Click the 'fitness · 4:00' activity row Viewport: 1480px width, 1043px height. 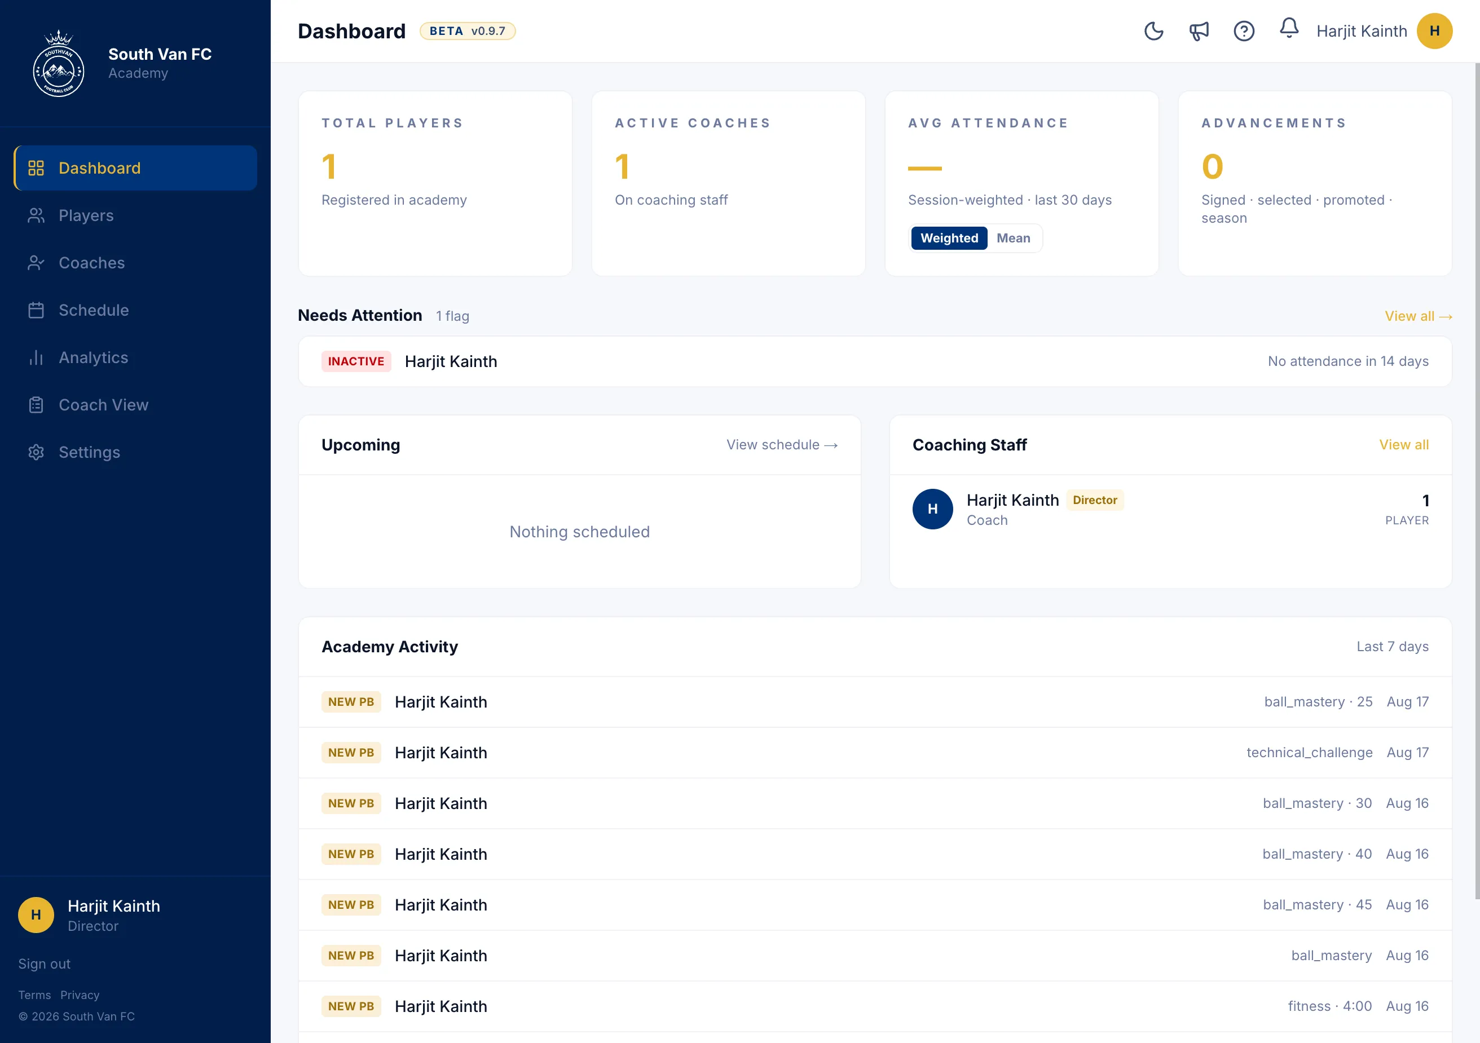tap(875, 1006)
